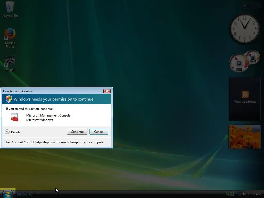Click Cancel in User Account Control dialog
The height and width of the screenshot is (198, 264).
99,132
